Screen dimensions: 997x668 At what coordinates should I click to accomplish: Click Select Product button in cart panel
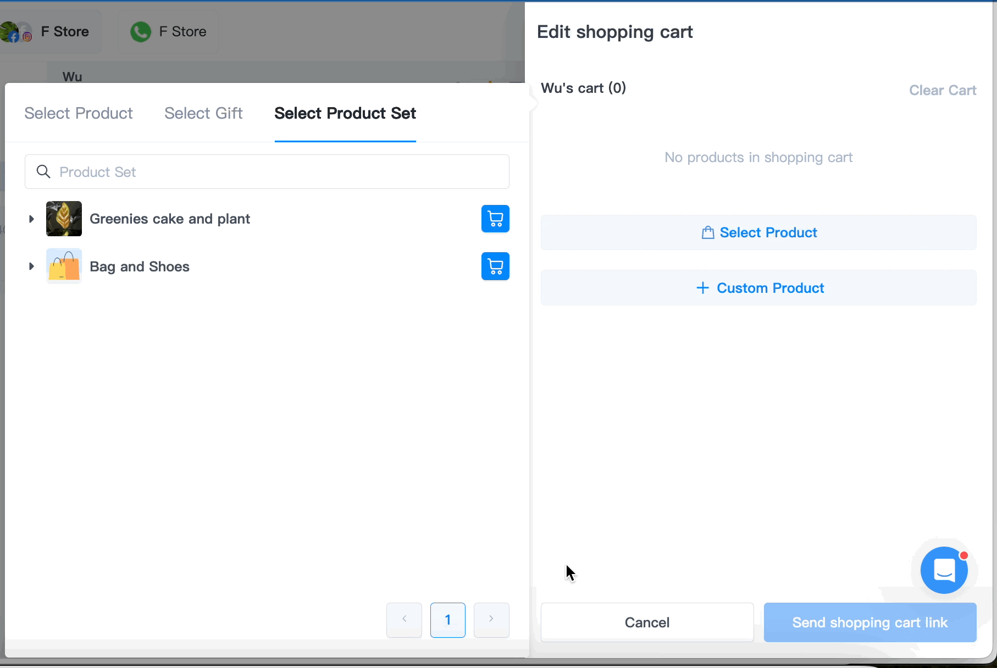(x=758, y=232)
